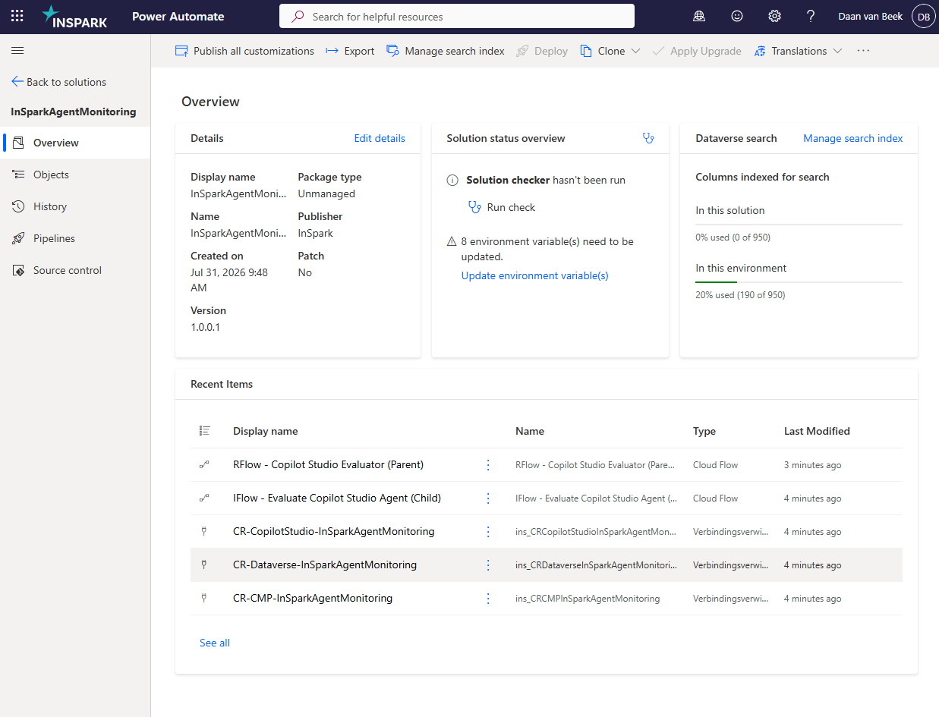Click Export in the command bar
This screenshot has width=939, height=717.
point(350,51)
